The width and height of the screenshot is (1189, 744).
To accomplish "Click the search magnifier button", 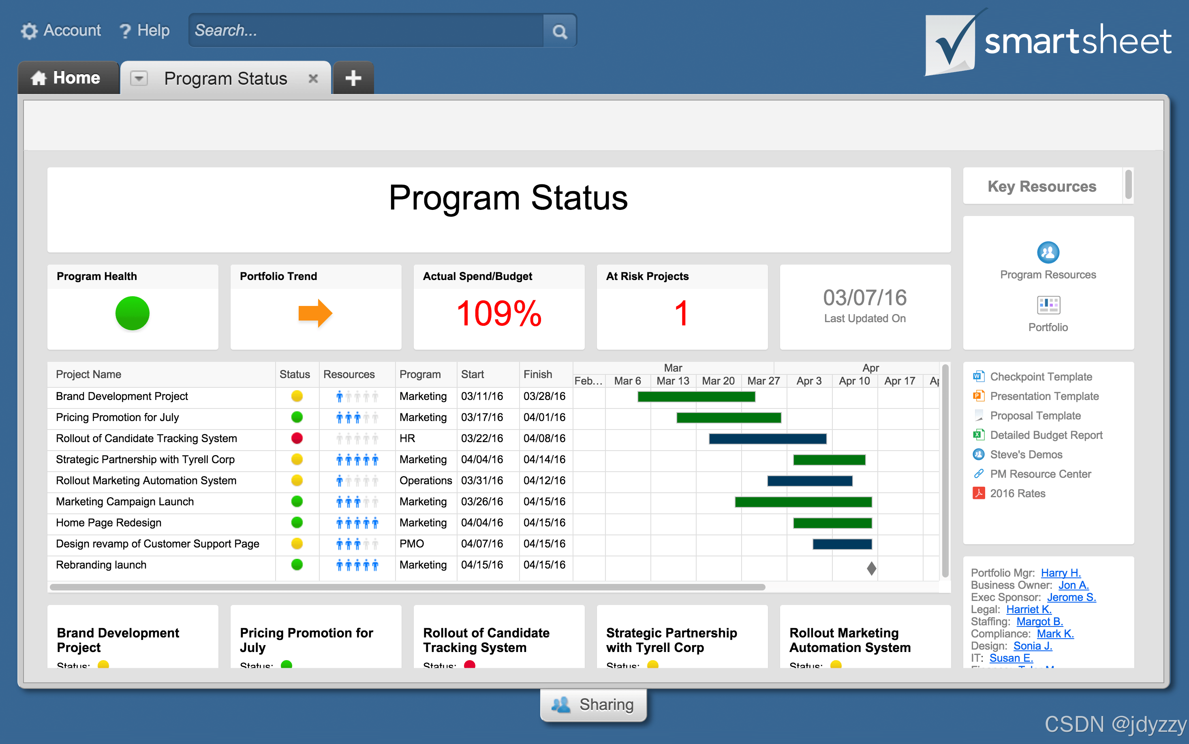I will (x=559, y=32).
